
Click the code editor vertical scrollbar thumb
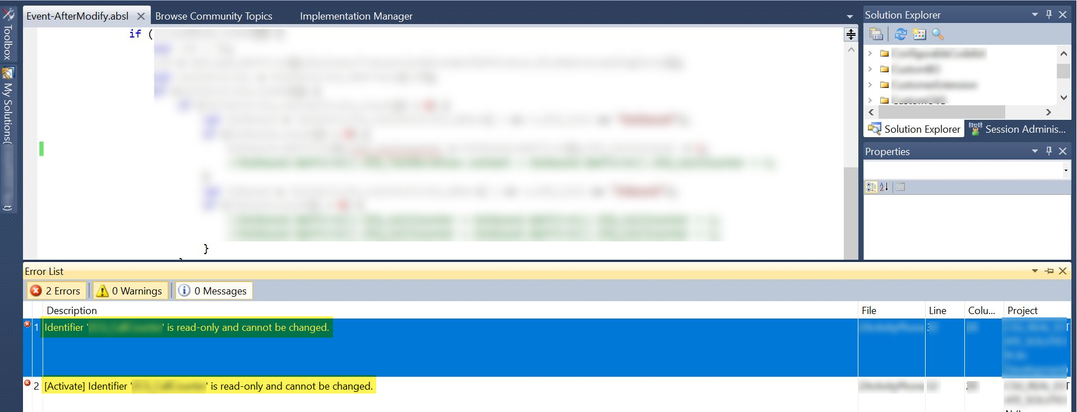click(x=851, y=213)
